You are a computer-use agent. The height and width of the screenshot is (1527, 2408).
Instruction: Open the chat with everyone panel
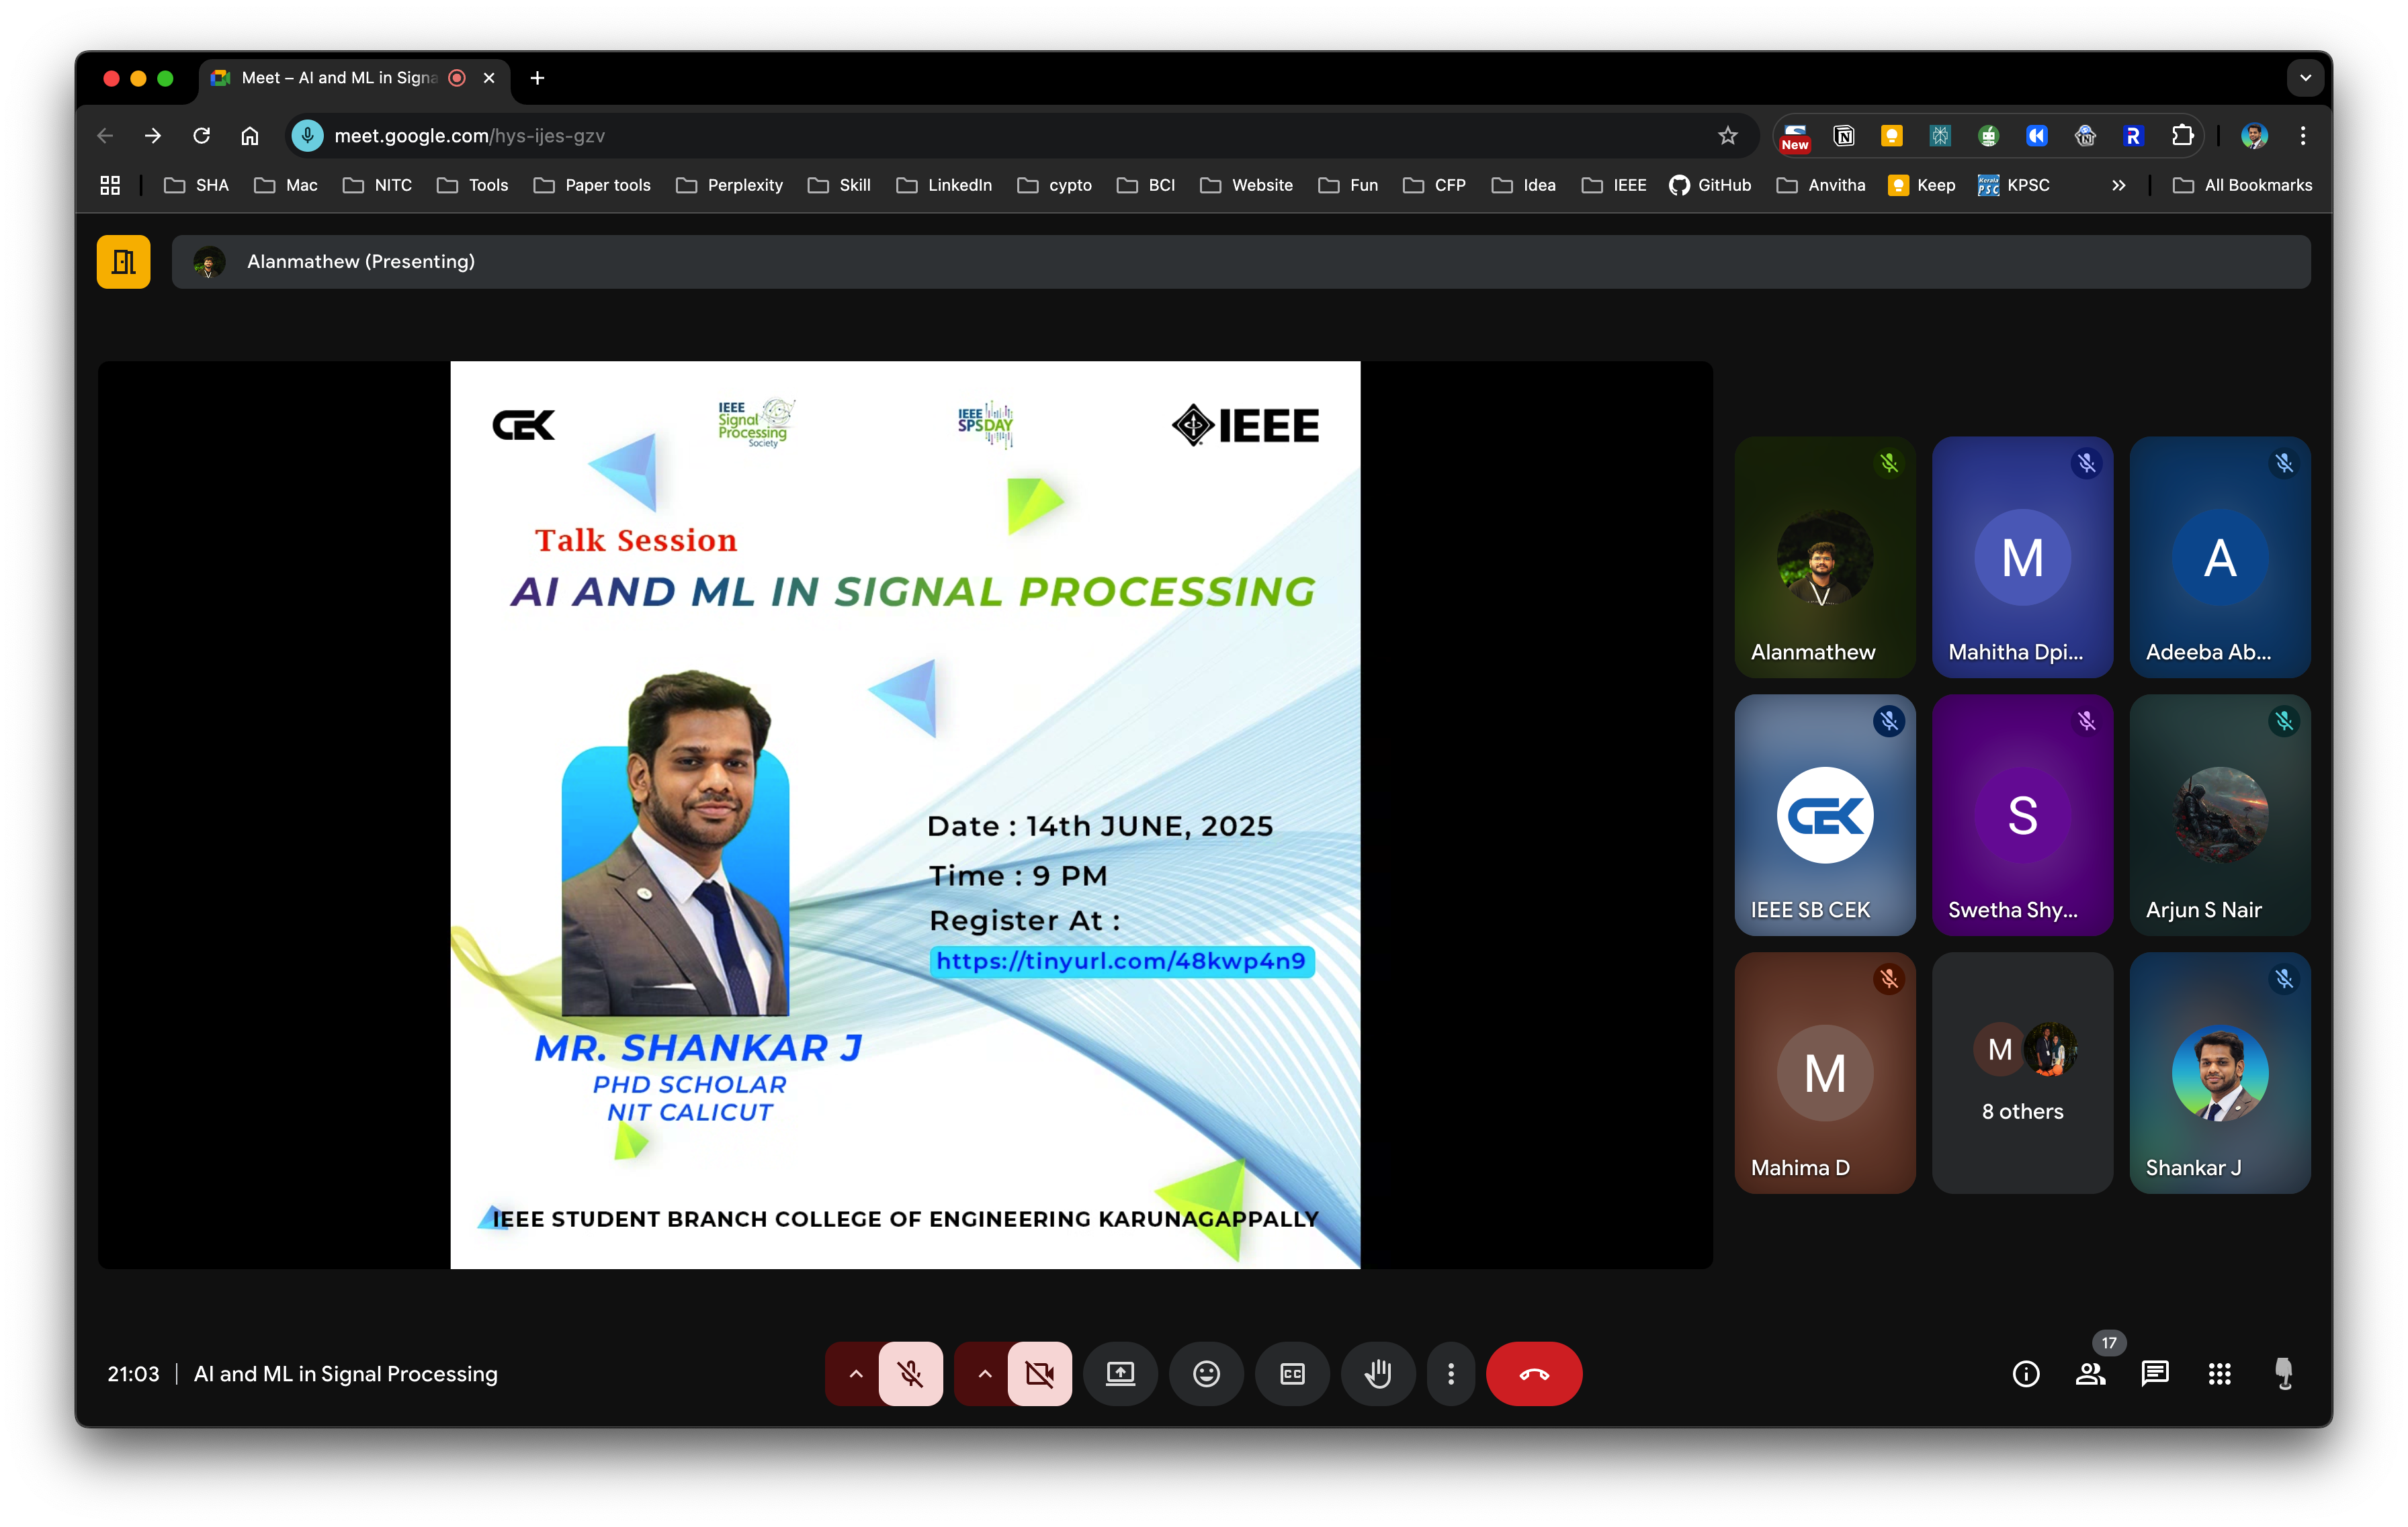(x=2155, y=1374)
